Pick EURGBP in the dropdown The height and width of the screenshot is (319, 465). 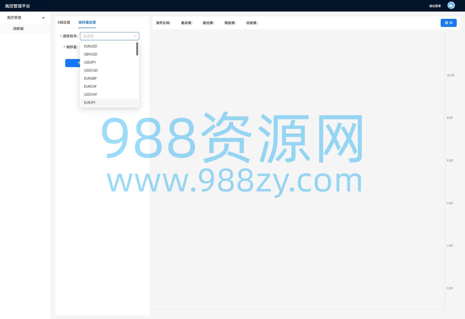tap(90, 78)
